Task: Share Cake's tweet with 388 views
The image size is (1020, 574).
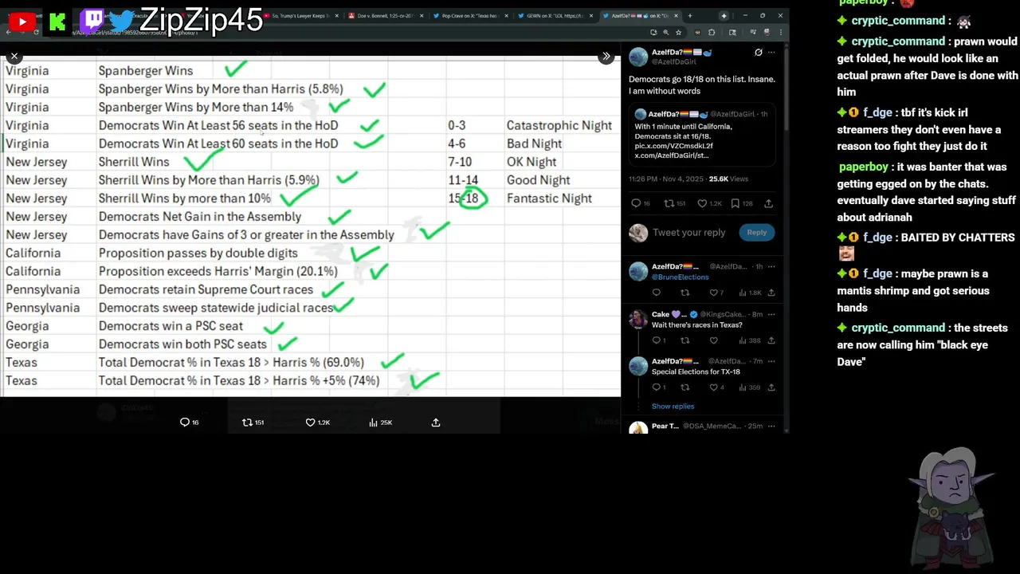Action: [x=771, y=340]
